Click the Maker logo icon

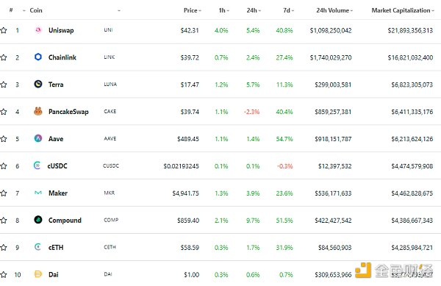(38, 193)
